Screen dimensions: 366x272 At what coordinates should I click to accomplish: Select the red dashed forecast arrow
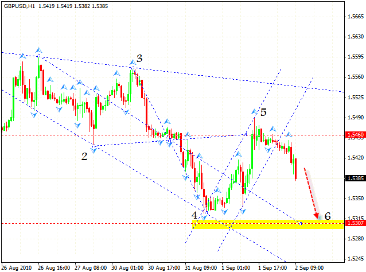tap(312, 193)
